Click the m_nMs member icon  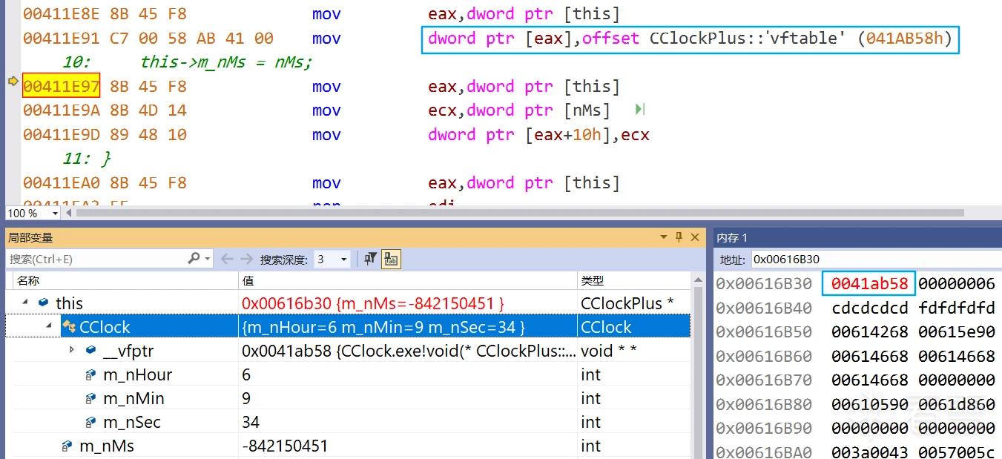[x=67, y=446]
